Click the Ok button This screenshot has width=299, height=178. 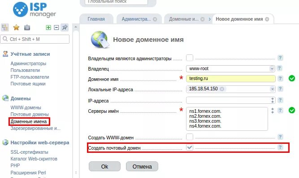click(x=104, y=166)
